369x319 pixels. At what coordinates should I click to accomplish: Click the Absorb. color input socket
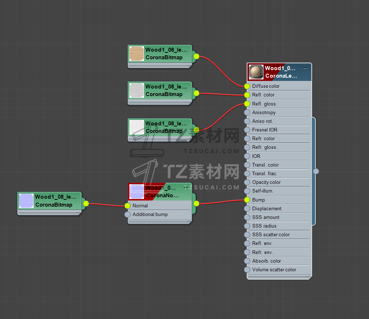[247, 261]
